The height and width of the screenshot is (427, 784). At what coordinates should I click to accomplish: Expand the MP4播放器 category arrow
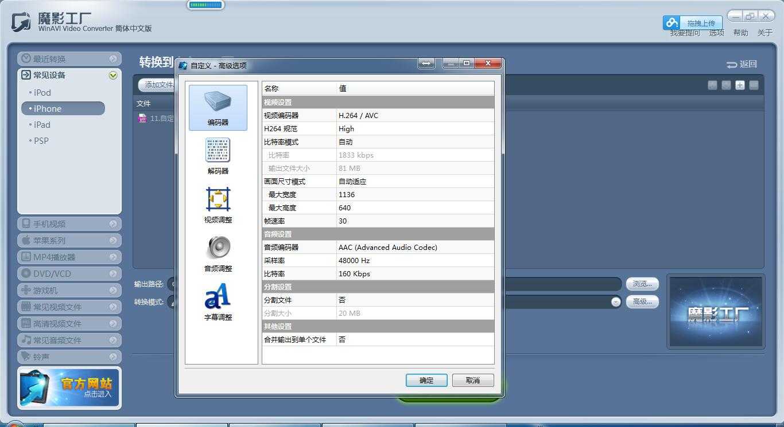(113, 257)
